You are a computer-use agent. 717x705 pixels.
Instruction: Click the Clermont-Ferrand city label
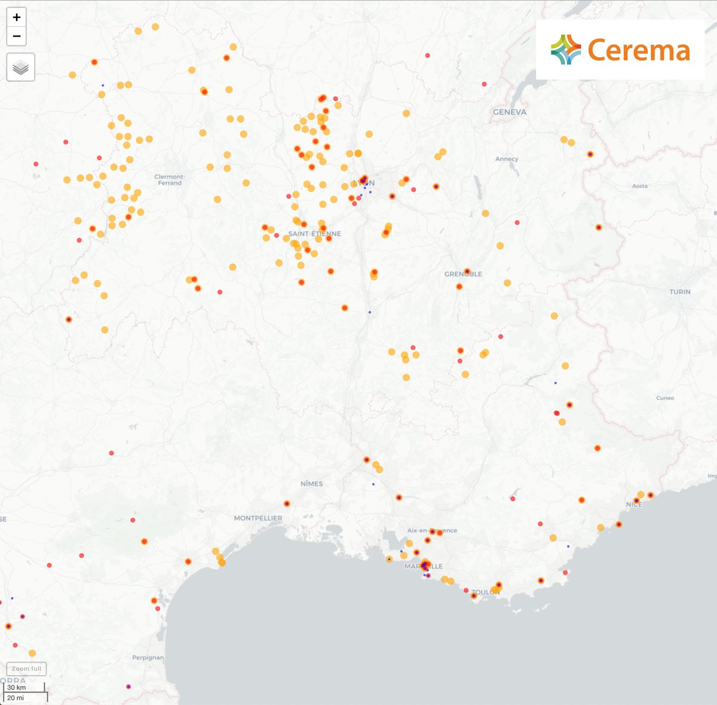170,179
